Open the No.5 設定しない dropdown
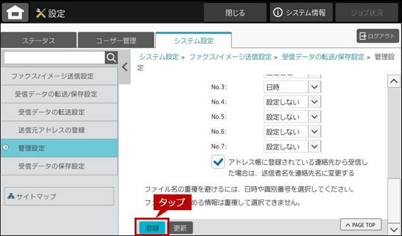The height and width of the screenshot is (236, 402). coord(292,117)
